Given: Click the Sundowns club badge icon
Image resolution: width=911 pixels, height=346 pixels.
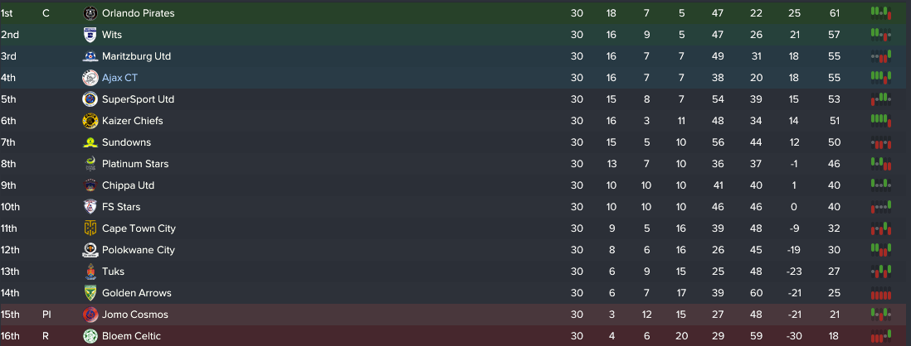Looking at the screenshot, I should pyautogui.click(x=90, y=142).
